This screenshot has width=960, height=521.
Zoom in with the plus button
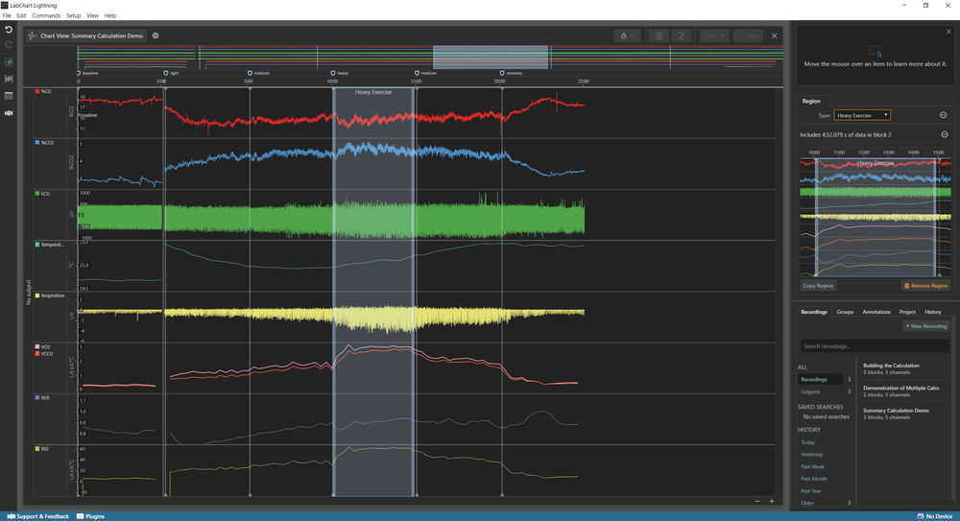pos(772,502)
